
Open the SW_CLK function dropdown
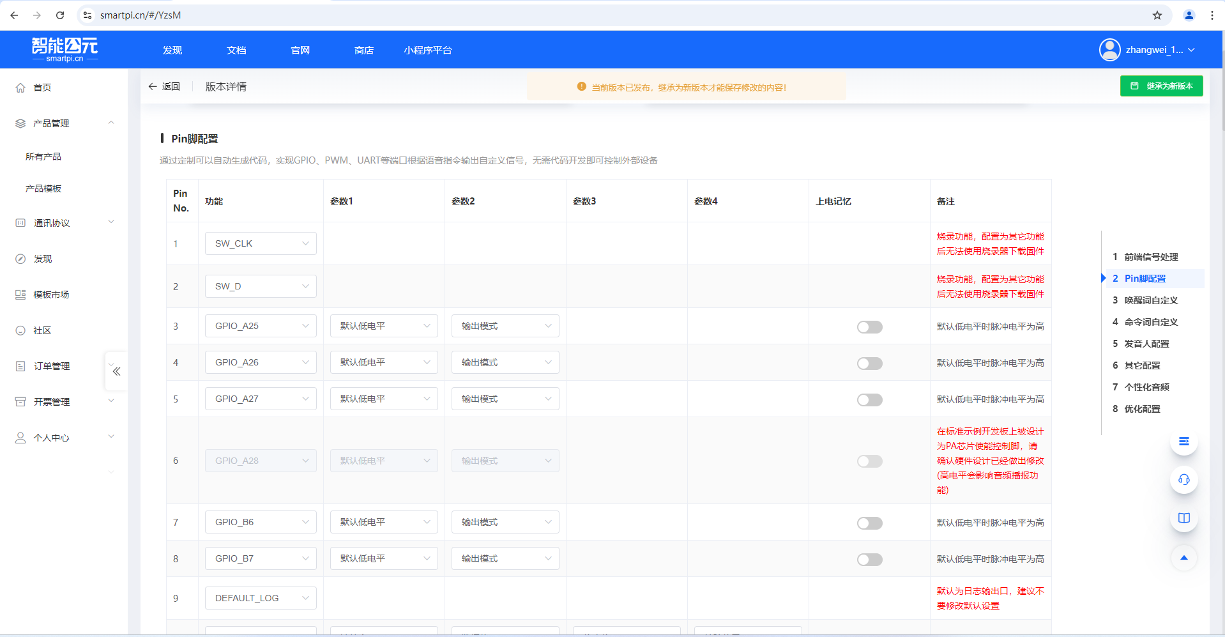[x=261, y=243]
